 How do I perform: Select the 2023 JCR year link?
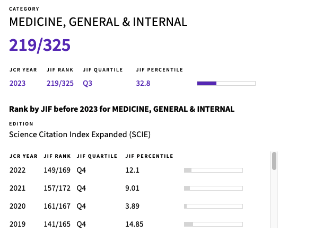pos(18,83)
